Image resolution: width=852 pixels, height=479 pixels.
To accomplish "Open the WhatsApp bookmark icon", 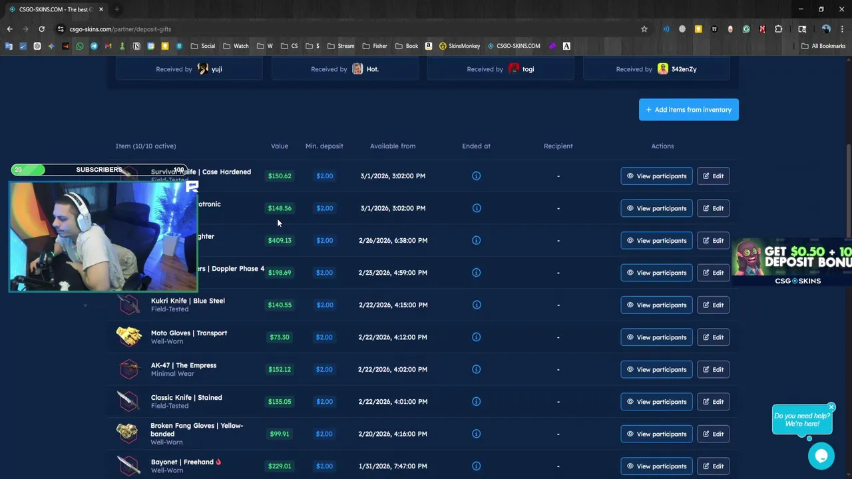I will pos(80,46).
